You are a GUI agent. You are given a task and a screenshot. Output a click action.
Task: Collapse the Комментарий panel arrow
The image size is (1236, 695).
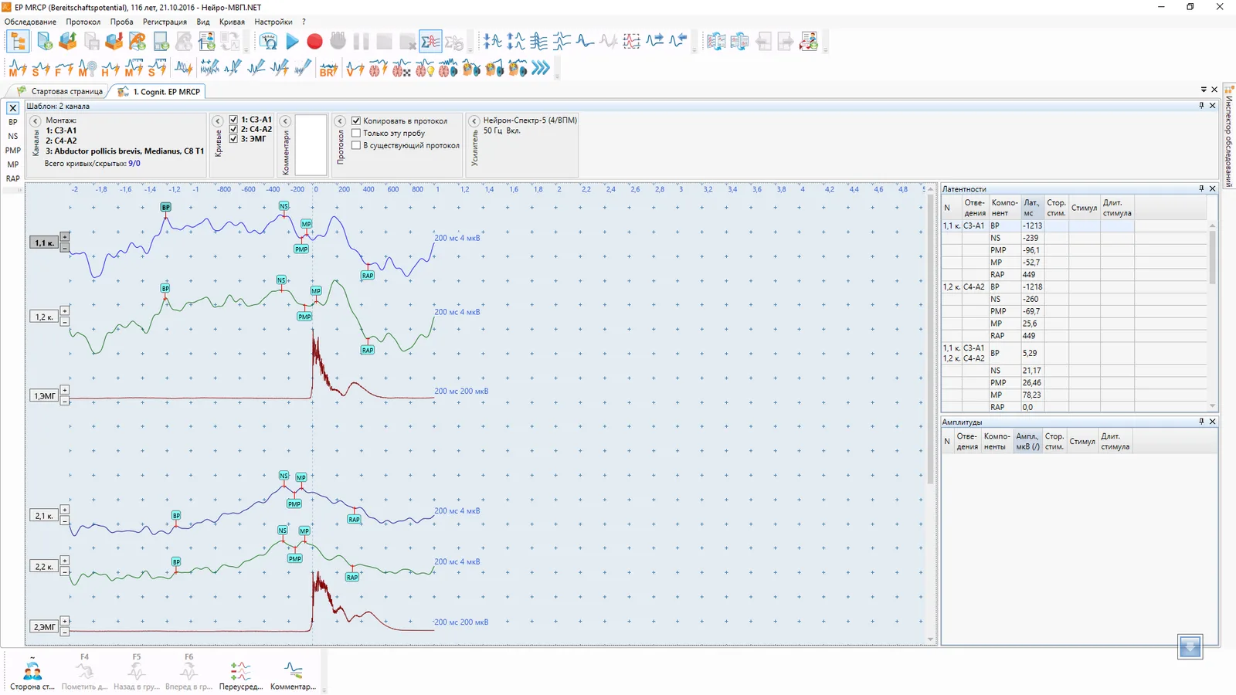pos(285,121)
